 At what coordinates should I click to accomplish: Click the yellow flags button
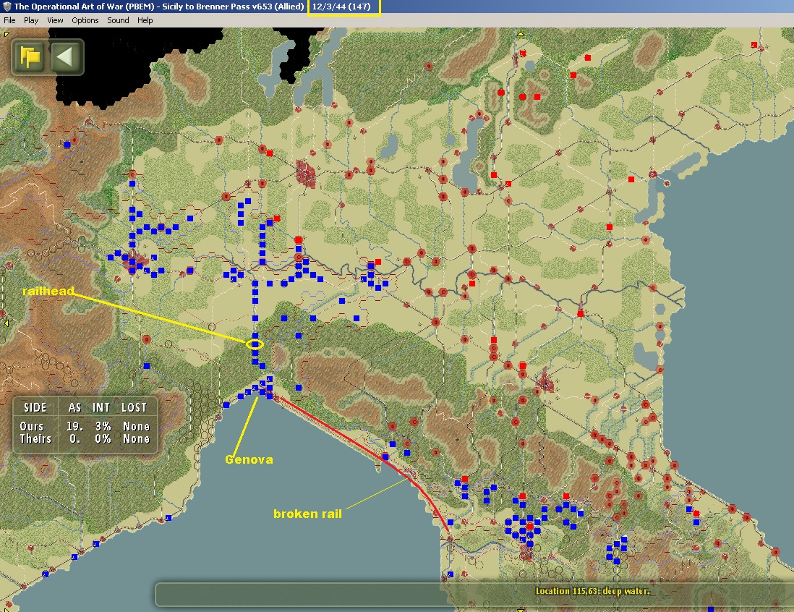[x=30, y=56]
